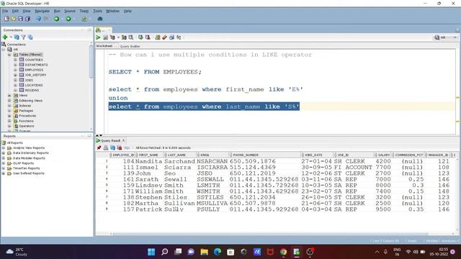The height and width of the screenshot is (259, 461).
Task: Expand the DEPARTMENTS table node
Action: [15, 65]
